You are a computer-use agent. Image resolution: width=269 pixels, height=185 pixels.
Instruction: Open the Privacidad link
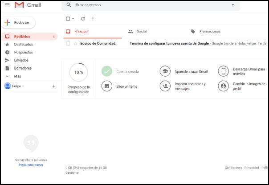252,168
